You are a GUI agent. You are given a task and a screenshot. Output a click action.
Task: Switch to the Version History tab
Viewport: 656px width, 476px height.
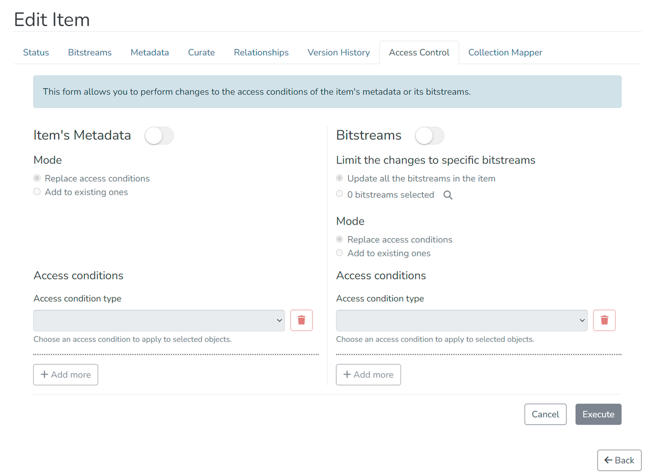[339, 52]
